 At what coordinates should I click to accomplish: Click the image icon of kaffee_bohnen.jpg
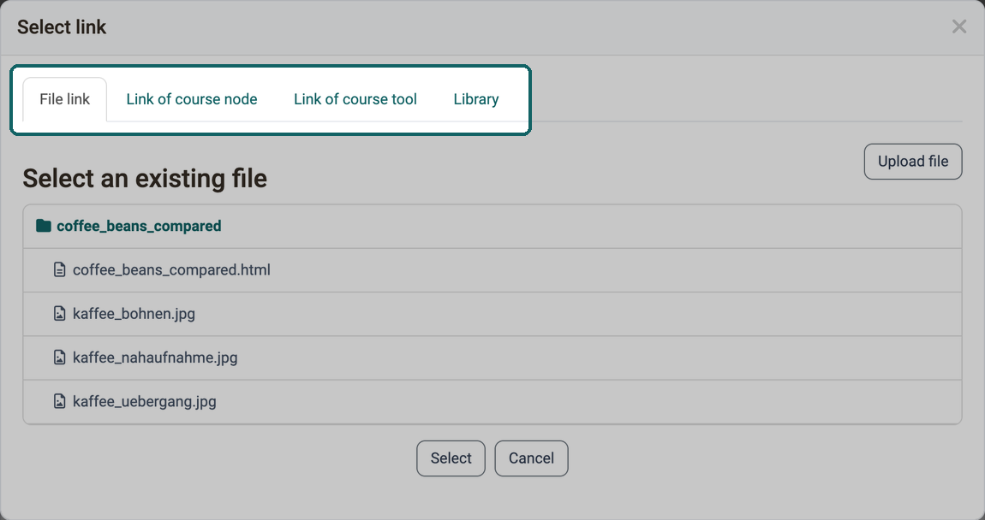coord(59,314)
